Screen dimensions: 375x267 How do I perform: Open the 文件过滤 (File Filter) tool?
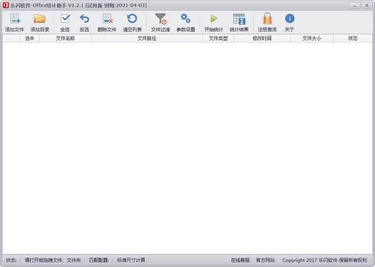click(161, 22)
